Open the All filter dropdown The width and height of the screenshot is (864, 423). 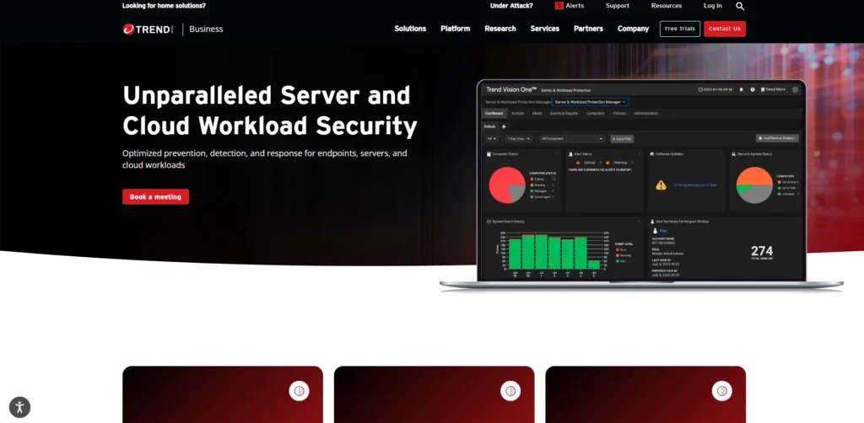[492, 139]
